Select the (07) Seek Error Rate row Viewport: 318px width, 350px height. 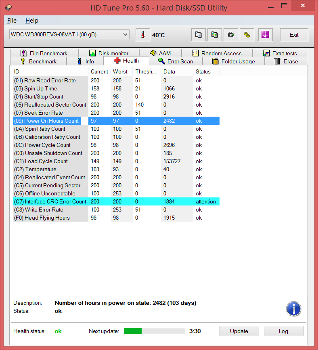[x=116, y=113]
